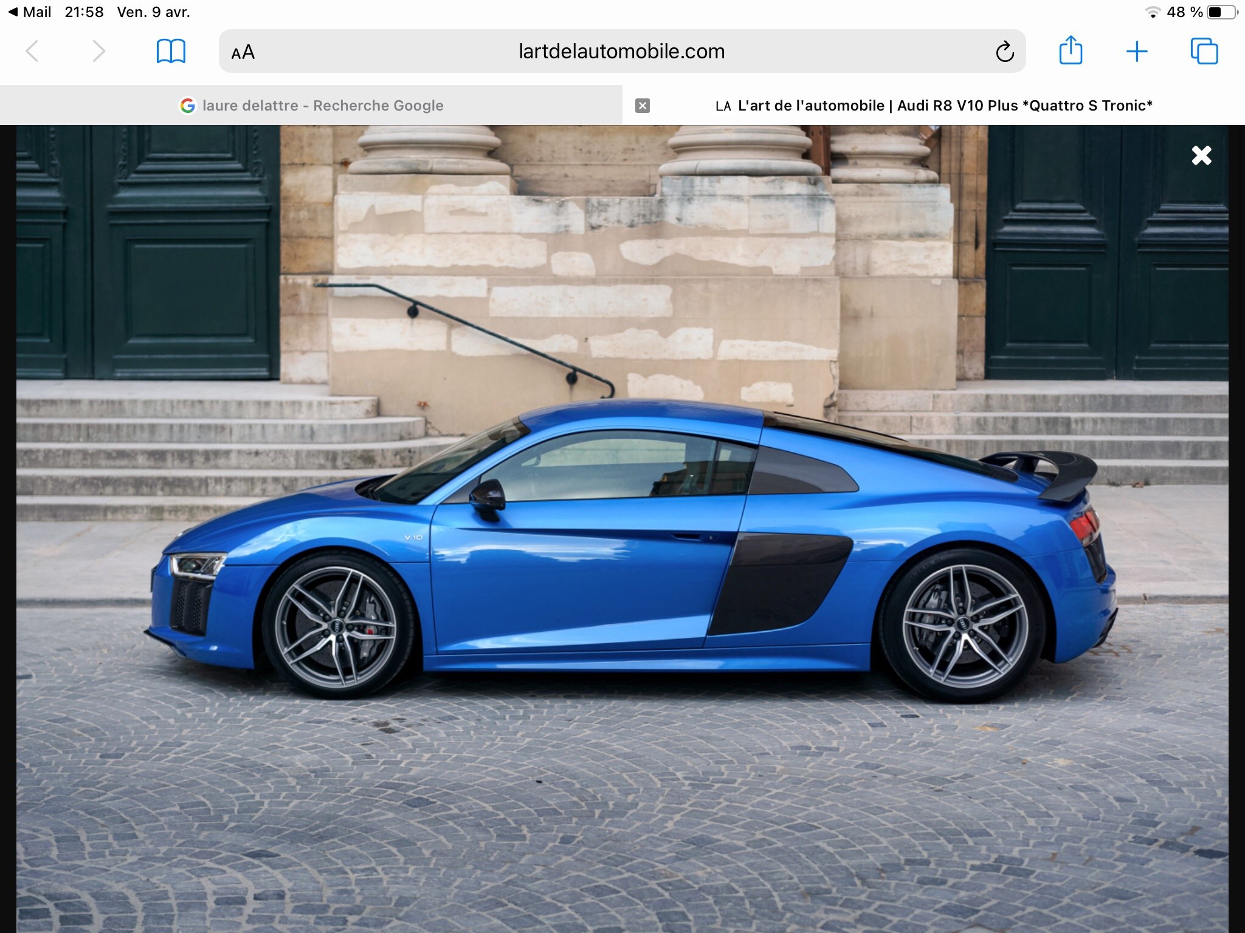
Task: Tap the forward navigation arrow
Action: [98, 52]
